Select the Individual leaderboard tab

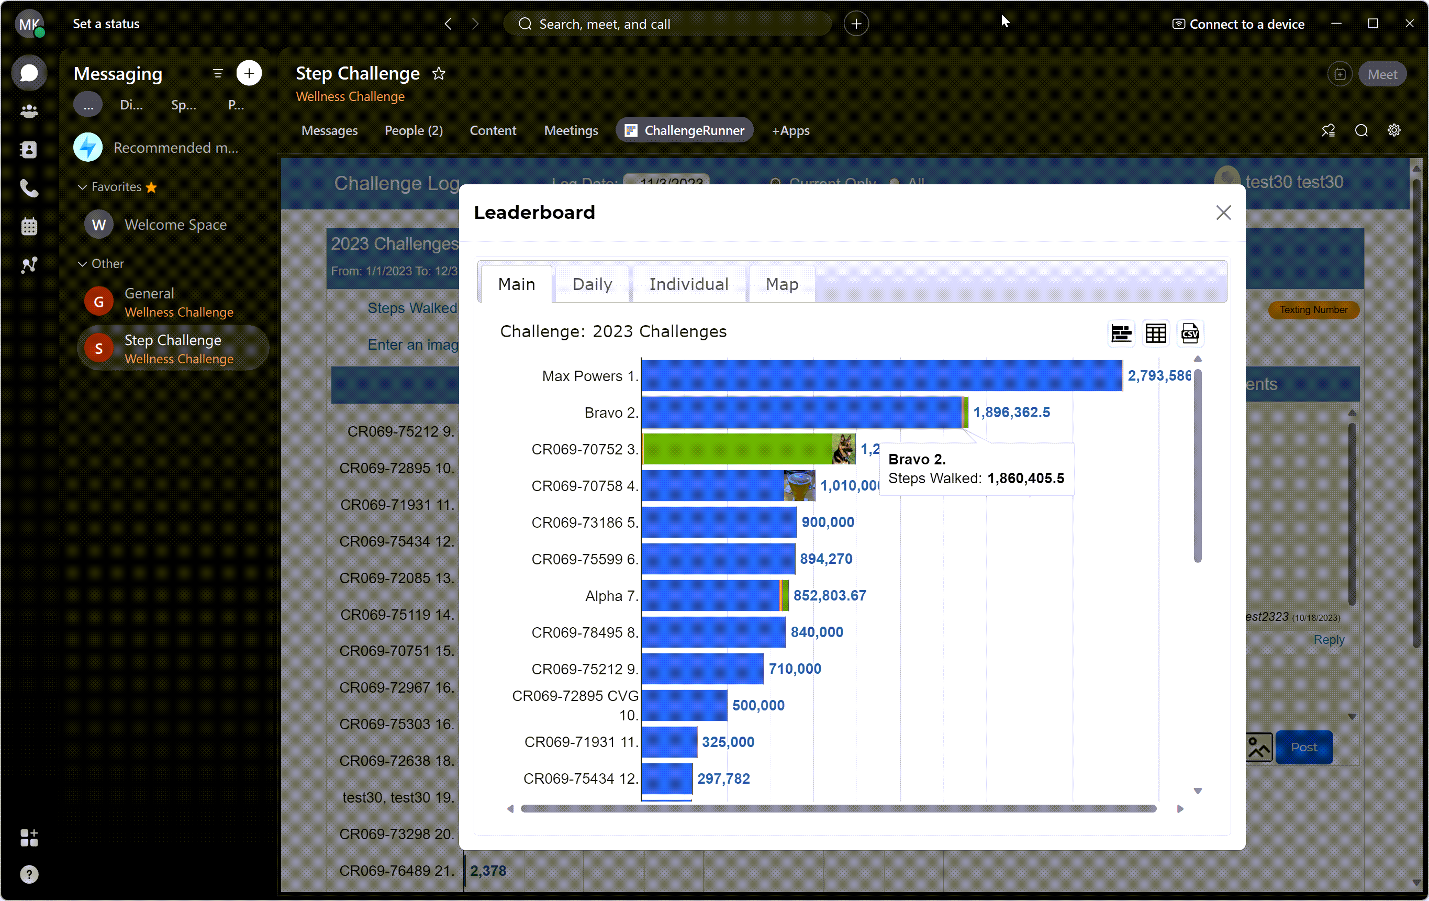click(x=688, y=284)
